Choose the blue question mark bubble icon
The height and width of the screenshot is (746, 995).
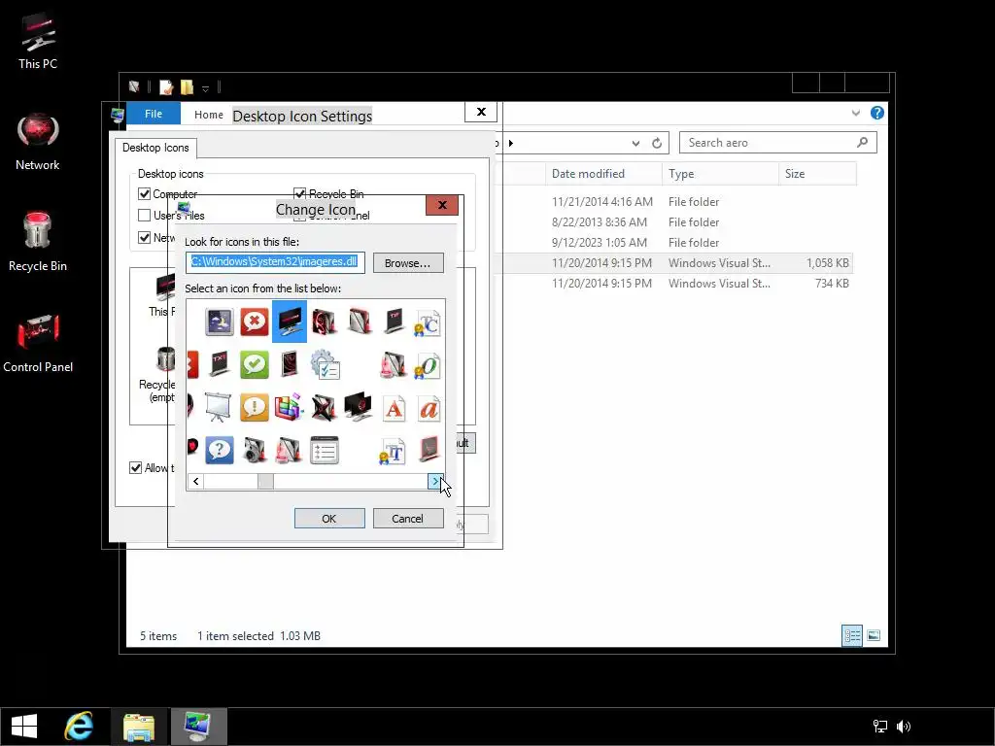(x=219, y=450)
